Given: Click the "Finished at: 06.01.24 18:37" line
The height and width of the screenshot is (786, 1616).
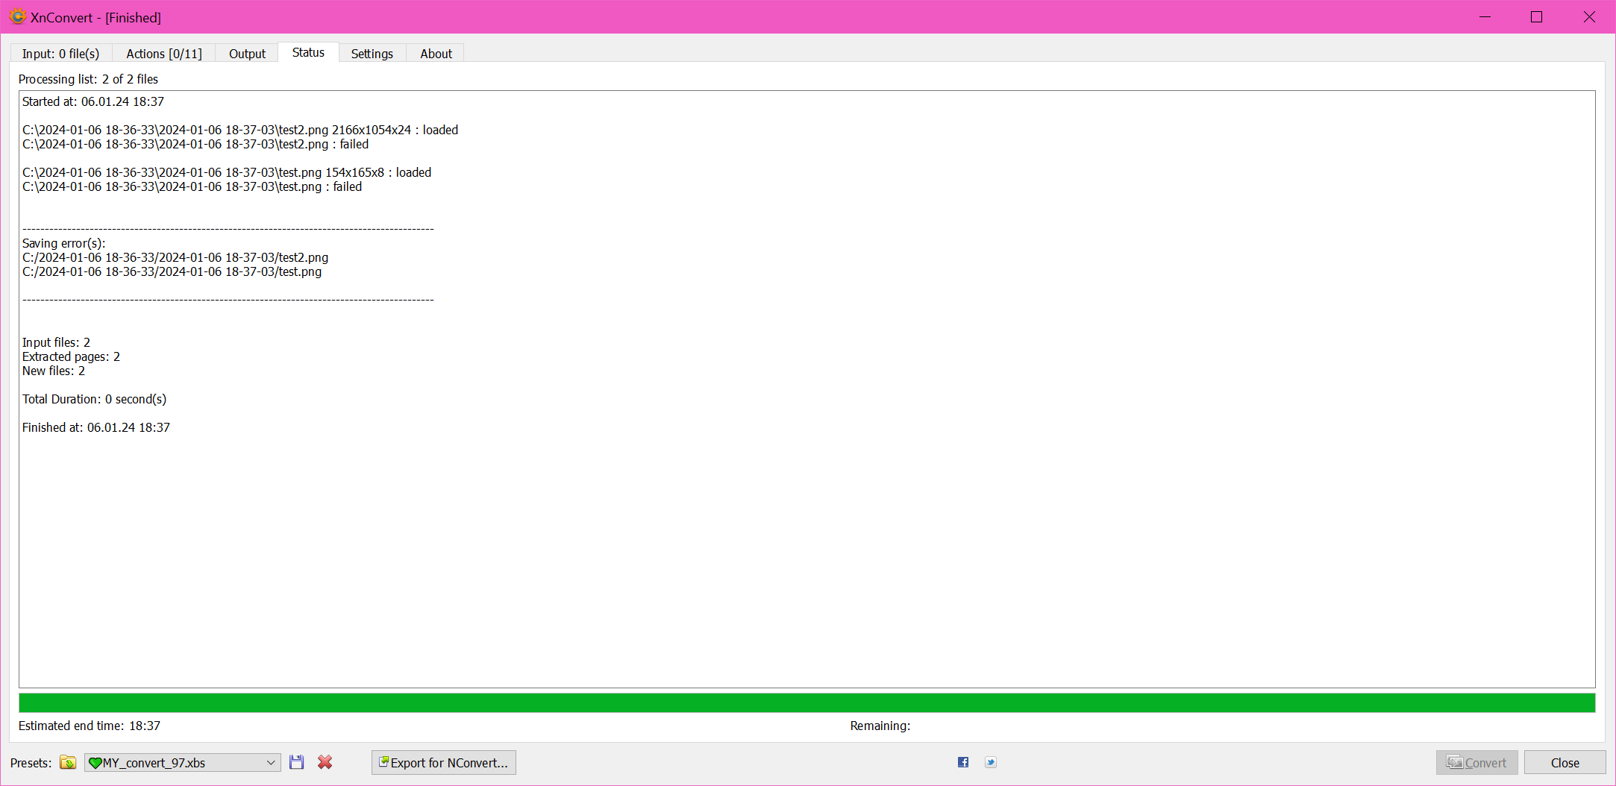Looking at the screenshot, I should [x=96, y=427].
